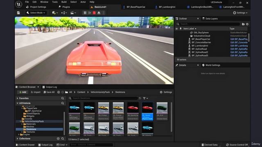Click the pin column header icon in Outliner
This screenshot has height=147, width=262.
tap(181, 29)
